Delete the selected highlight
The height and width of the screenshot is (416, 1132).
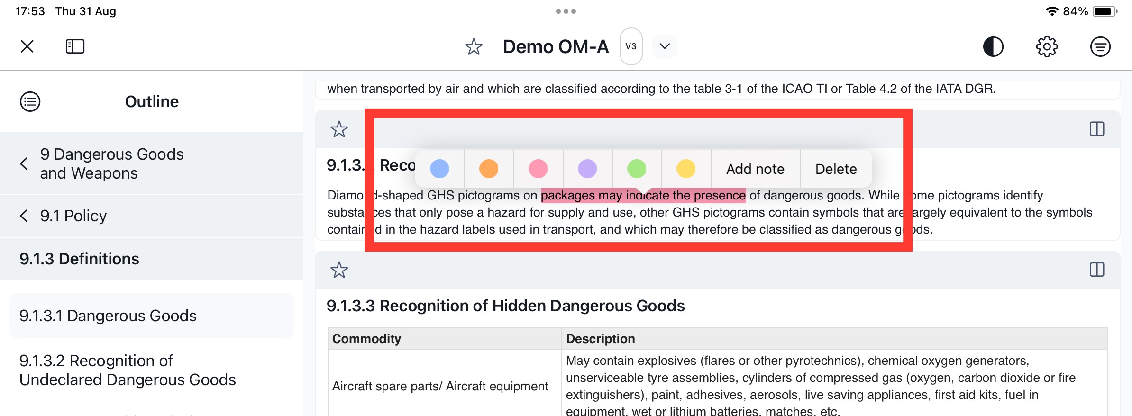[x=836, y=169]
